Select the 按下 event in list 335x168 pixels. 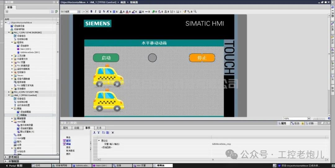(68, 141)
